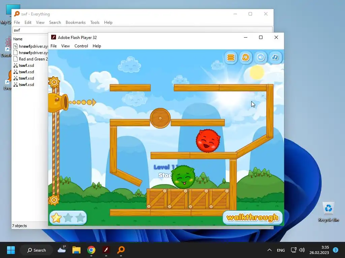The height and width of the screenshot is (258, 345).
Task: Fire the golden cannon
Action: click(x=58, y=102)
